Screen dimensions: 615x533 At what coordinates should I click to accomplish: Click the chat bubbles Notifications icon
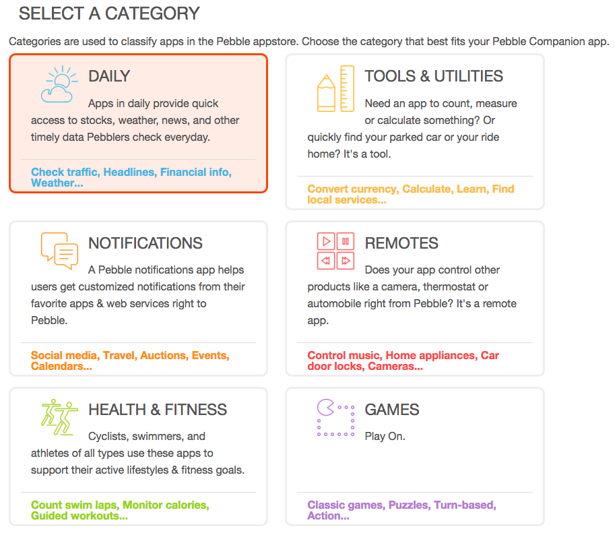pos(59,252)
